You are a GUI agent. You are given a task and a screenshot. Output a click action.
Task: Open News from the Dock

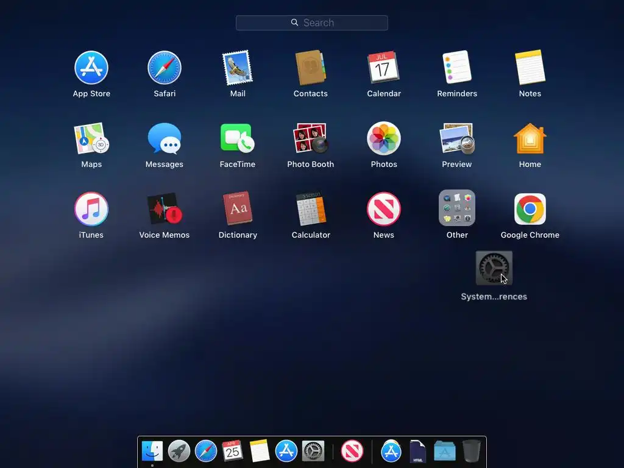pyautogui.click(x=352, y=452)
